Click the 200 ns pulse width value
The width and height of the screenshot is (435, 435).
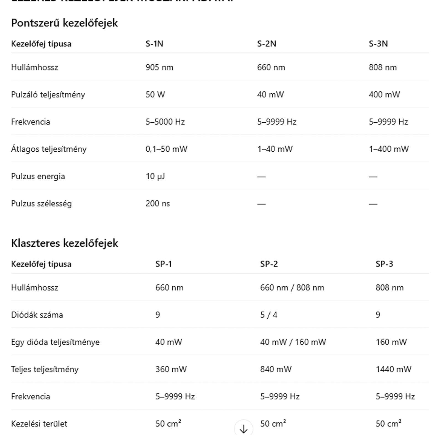point(158,204)
